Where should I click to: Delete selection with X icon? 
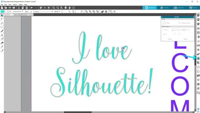(x=114, y=12)
